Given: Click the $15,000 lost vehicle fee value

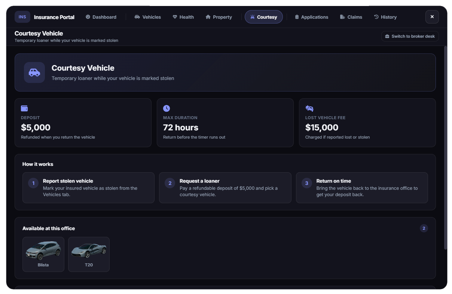Looking at the screenshot, I should point(322,127).
